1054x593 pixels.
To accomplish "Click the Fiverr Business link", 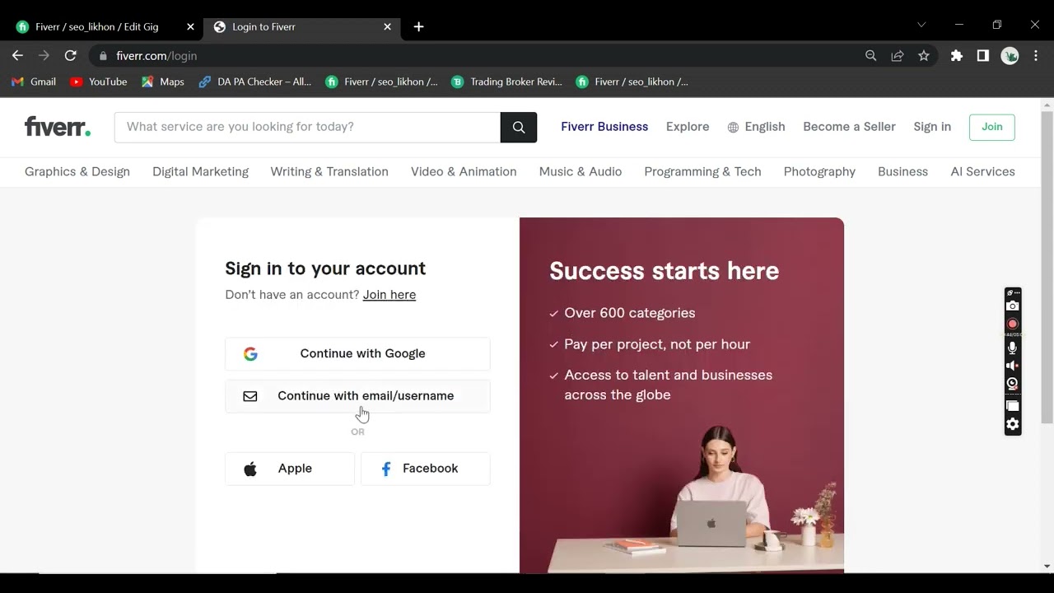I will pyautogui.click(x=604, y=127).
